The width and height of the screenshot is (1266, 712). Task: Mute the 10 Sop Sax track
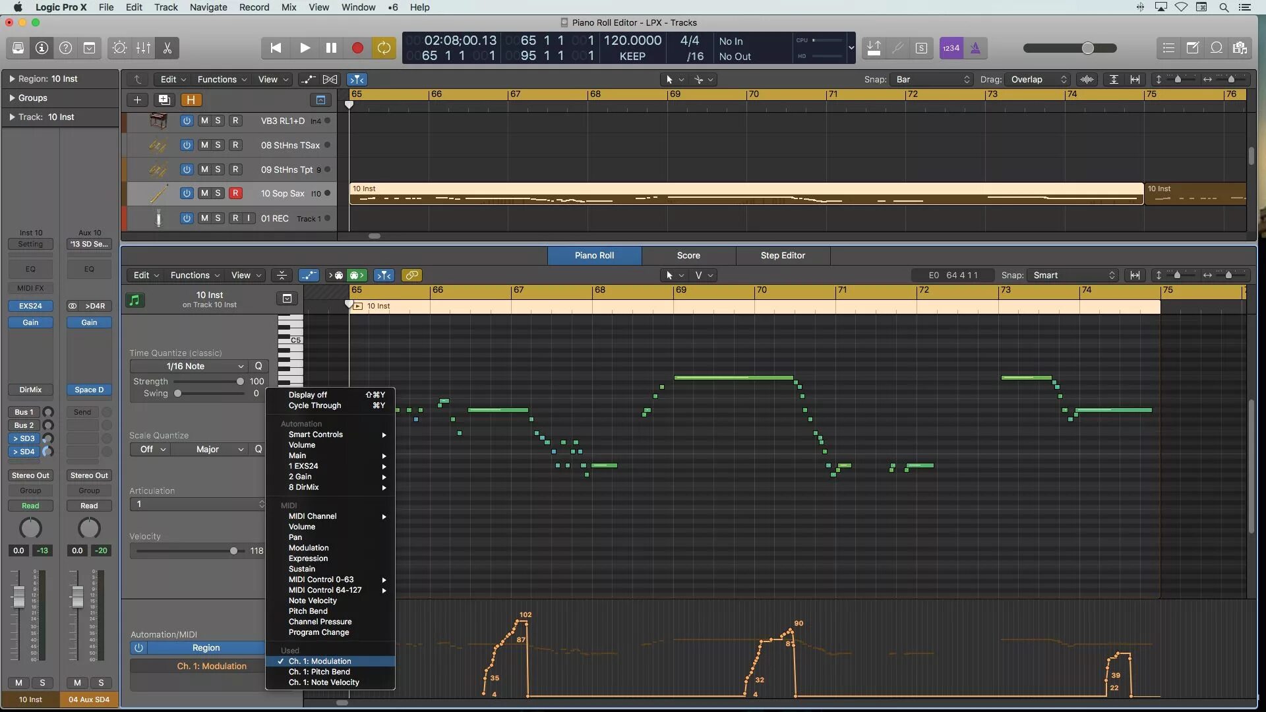[204, 193]
